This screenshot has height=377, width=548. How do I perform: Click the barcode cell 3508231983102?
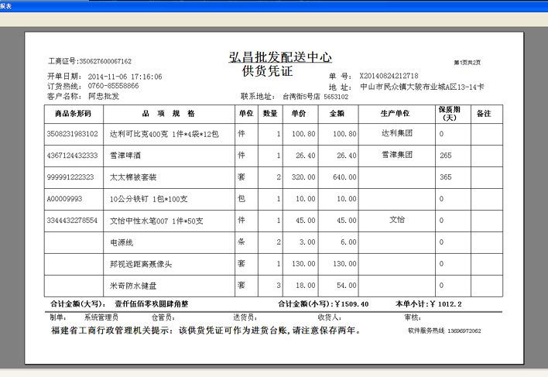click(72, 134)
